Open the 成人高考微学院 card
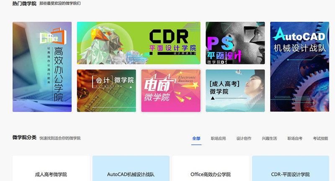The image size is (335, 181). tap(51, 168)
